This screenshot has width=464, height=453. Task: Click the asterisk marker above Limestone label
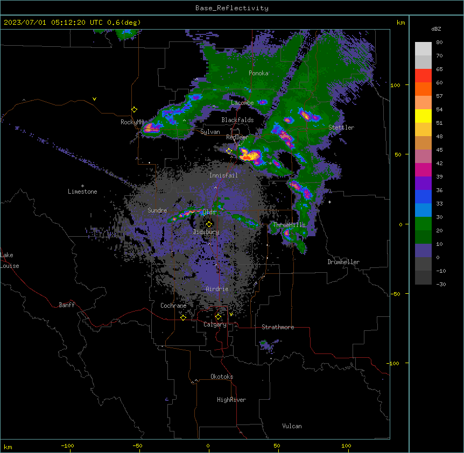click(x=82, y=186)
